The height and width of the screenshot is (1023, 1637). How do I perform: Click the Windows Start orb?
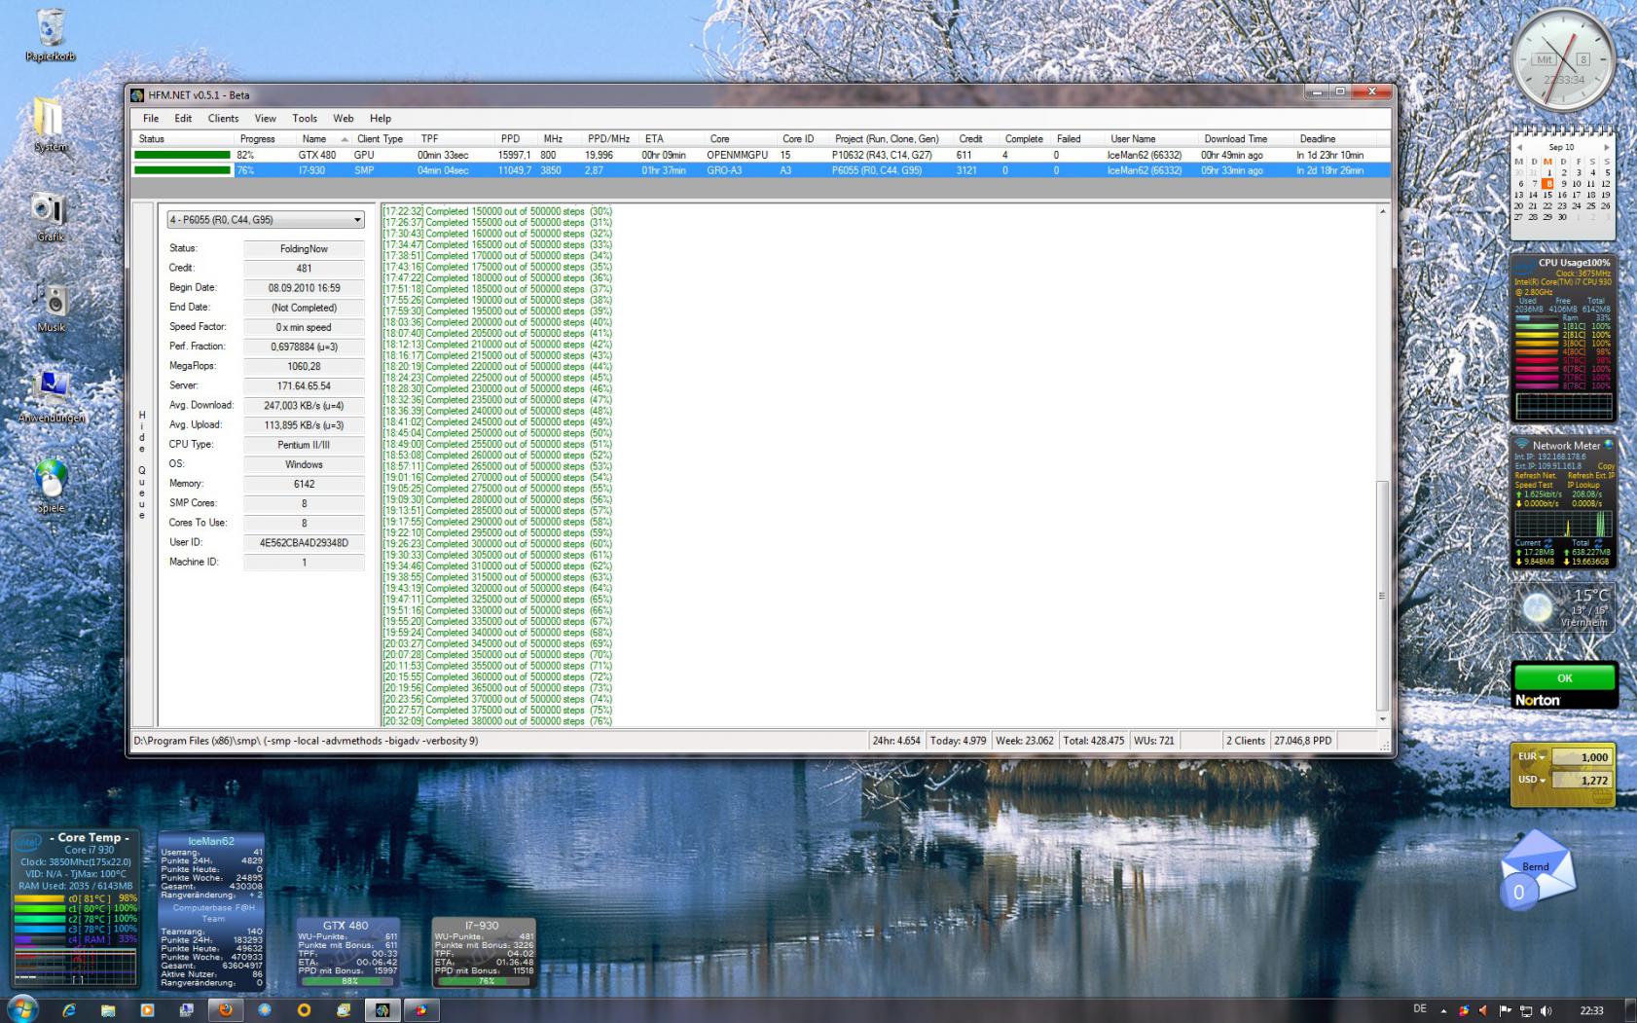pos(21,1009)
